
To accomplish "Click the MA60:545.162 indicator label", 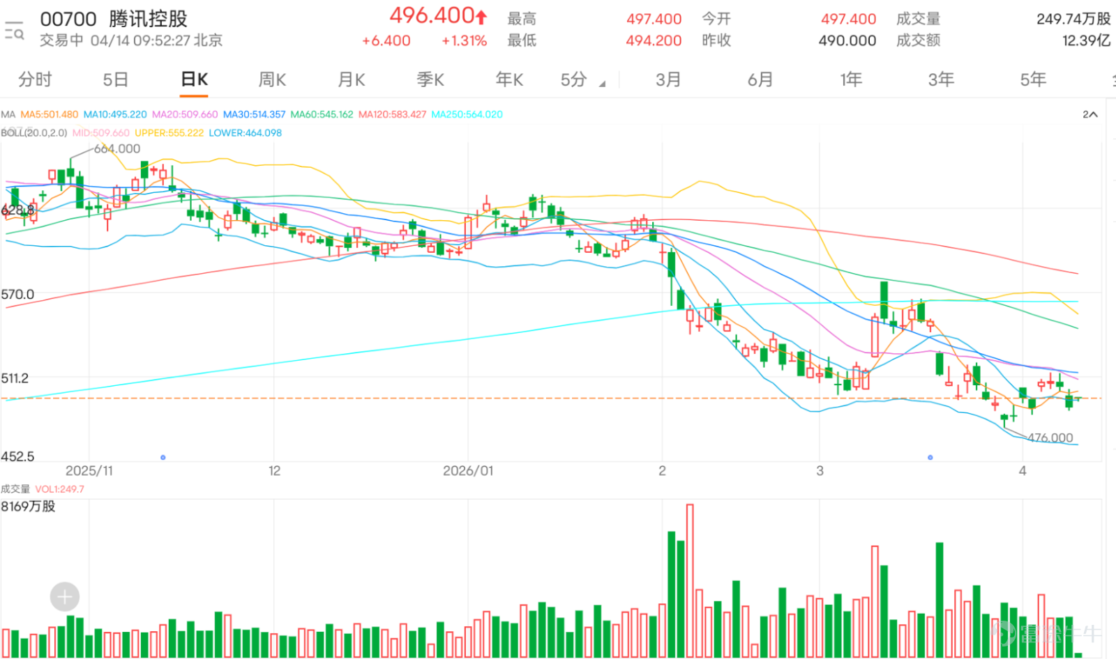I will pyautogui.click(x=322, y=114).
